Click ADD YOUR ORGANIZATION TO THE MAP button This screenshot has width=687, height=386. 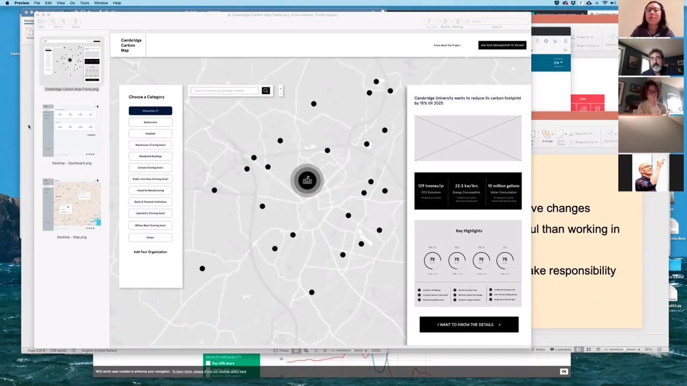click(502, 45)
